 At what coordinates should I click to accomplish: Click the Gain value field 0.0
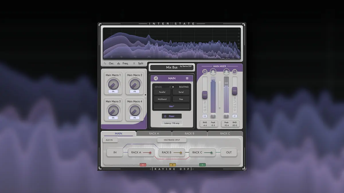point(205,116)
